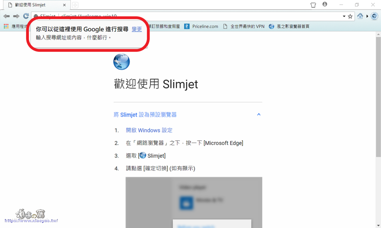
Task: Bookmark this page with the star icon
Action: [x=350, y=16]
